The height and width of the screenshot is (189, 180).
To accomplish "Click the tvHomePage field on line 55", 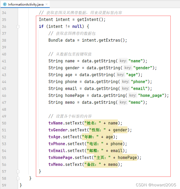I will click(x=60, y=158).
